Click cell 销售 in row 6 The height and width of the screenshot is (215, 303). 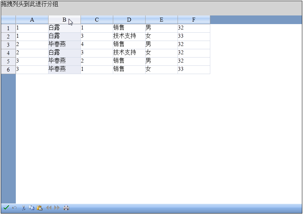tap(129, 70)
